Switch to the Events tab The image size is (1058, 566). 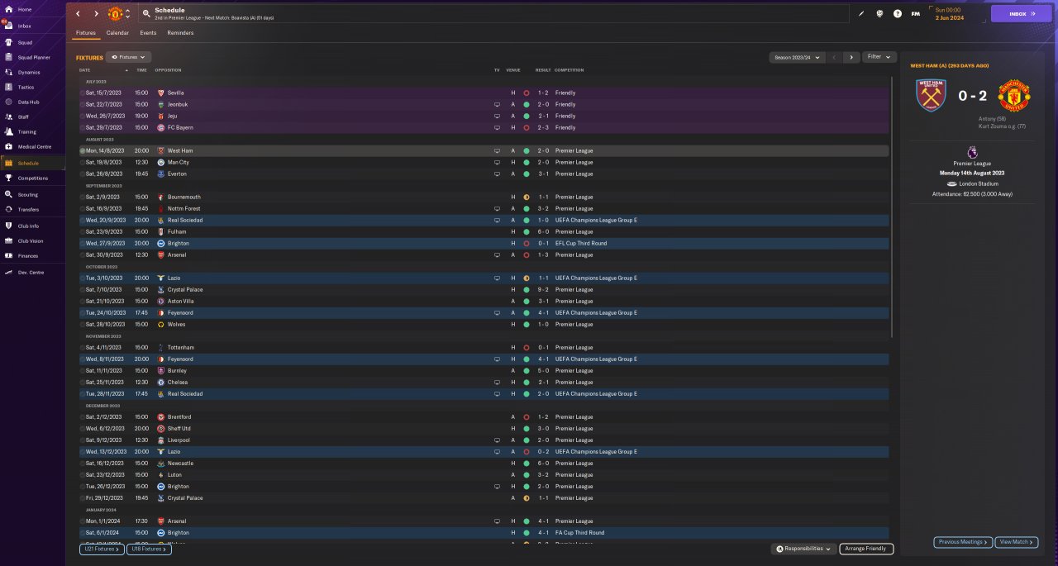point(148,33)
